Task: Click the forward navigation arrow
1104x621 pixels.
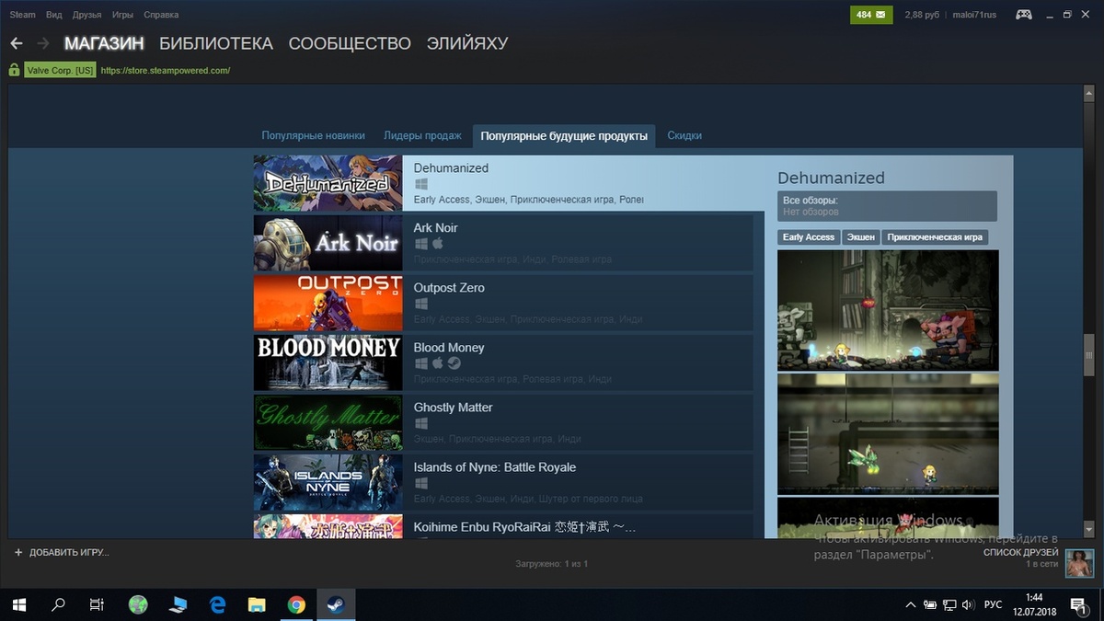Action: [x=42, y=43]
